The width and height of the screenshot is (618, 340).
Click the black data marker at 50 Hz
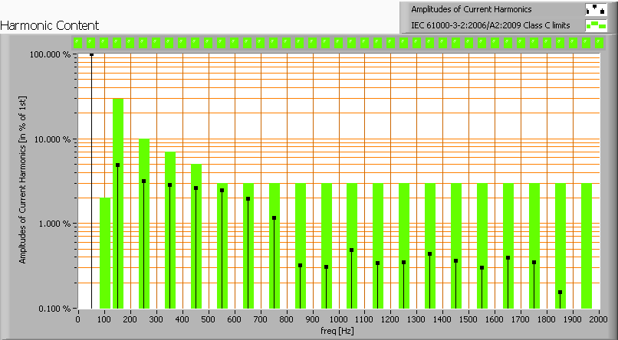tap(92, 54)
